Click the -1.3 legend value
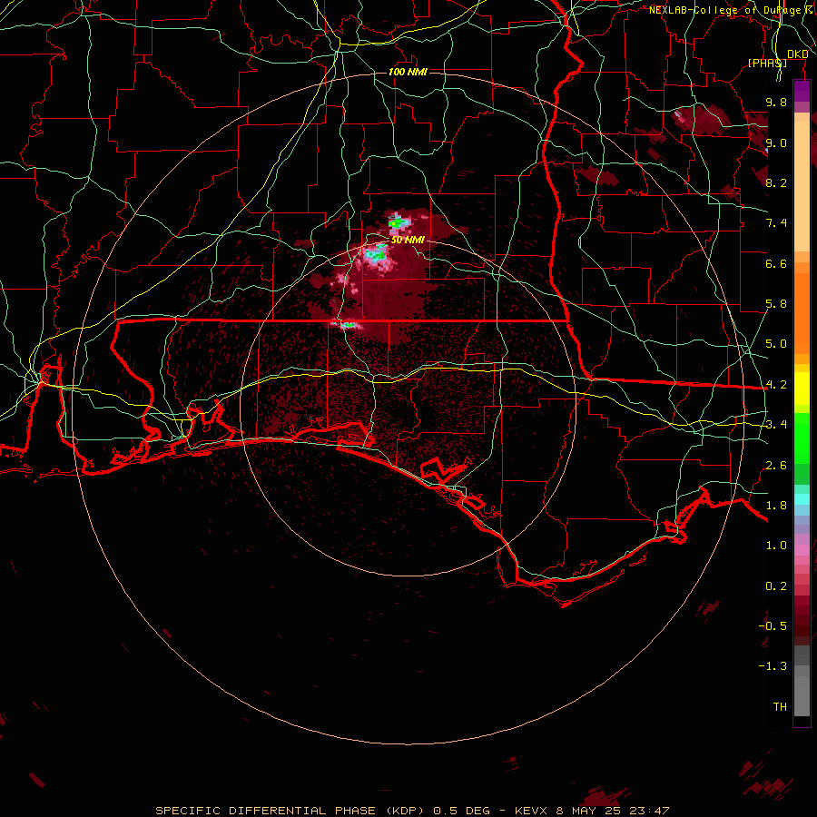 pos(773,666)
